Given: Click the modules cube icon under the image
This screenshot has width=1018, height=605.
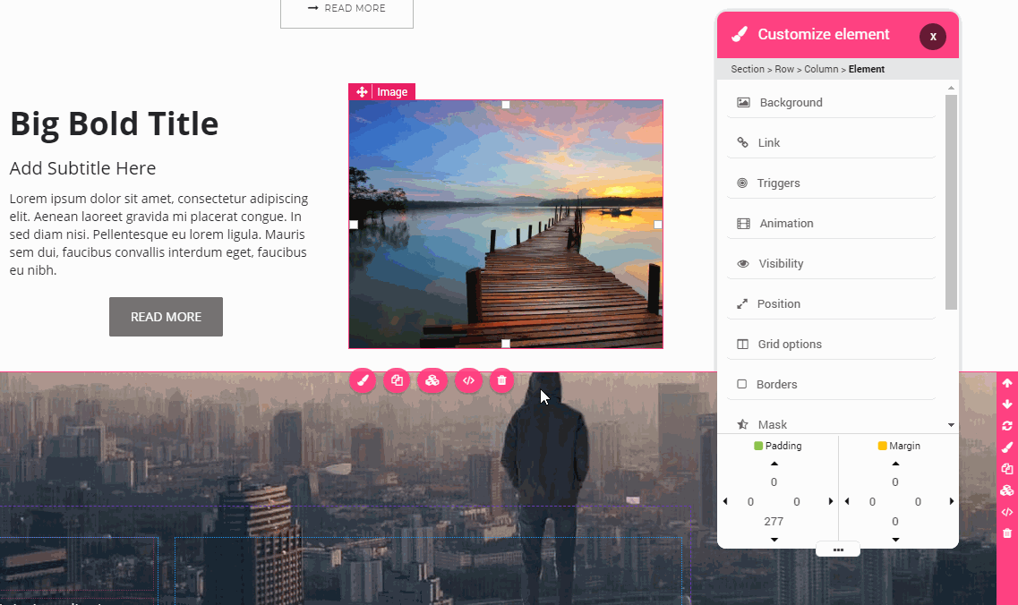Looking at the screenshot, I should pos(432,380).
